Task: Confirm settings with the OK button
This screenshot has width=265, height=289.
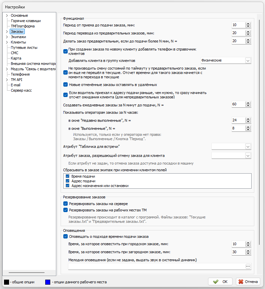Action: point(220,282)
